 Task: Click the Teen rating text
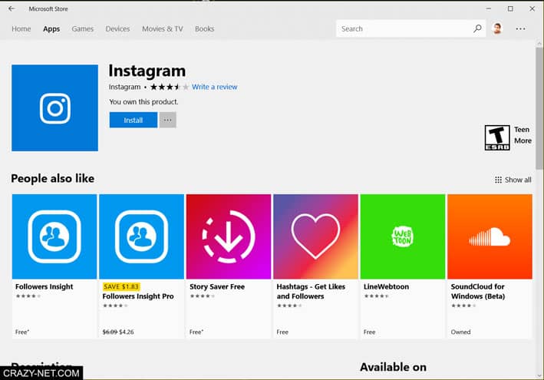click(522, 130)
